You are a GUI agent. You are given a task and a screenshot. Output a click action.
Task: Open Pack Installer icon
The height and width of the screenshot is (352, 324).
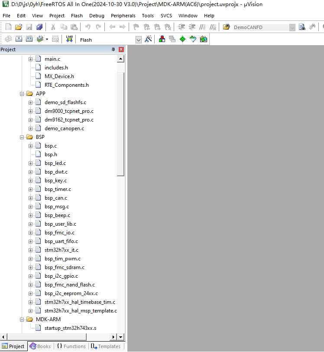coord(204,39)
